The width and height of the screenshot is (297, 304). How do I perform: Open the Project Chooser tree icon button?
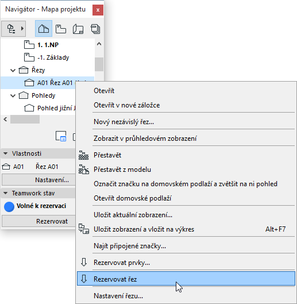point(14,29)
